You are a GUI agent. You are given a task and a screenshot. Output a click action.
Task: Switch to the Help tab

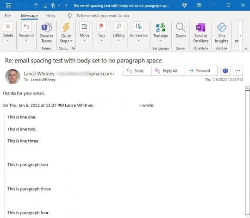50,16
